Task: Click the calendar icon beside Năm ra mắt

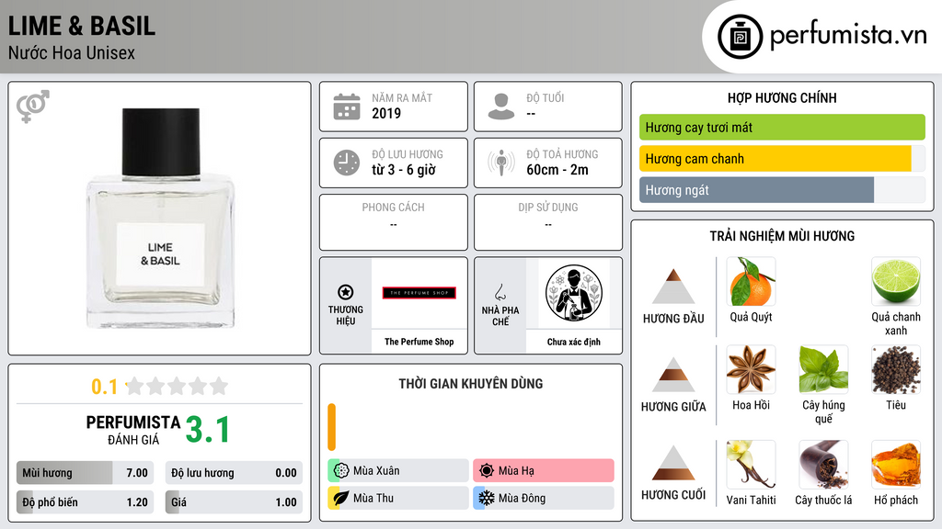Action: click(347, 107)
